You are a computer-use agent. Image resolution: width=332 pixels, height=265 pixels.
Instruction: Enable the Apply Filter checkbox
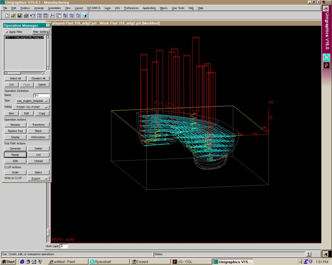click(7, 32)
